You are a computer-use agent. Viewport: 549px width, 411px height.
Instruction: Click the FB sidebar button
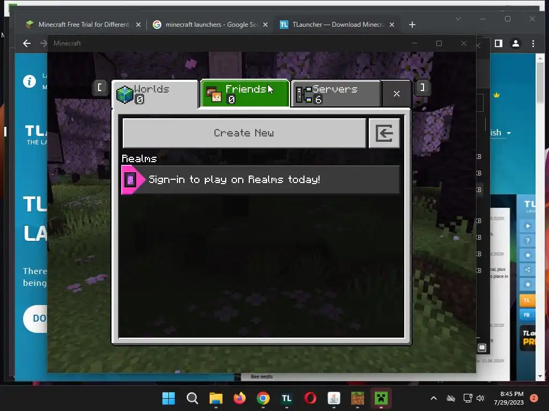(528, 315)
